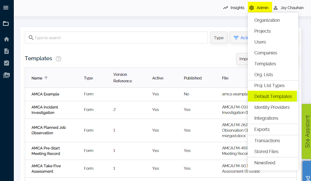Viewport: 311px width, 181px height.
Task: Open AMCA Planned Job Observation template
Action: click(x=49, y=130)
